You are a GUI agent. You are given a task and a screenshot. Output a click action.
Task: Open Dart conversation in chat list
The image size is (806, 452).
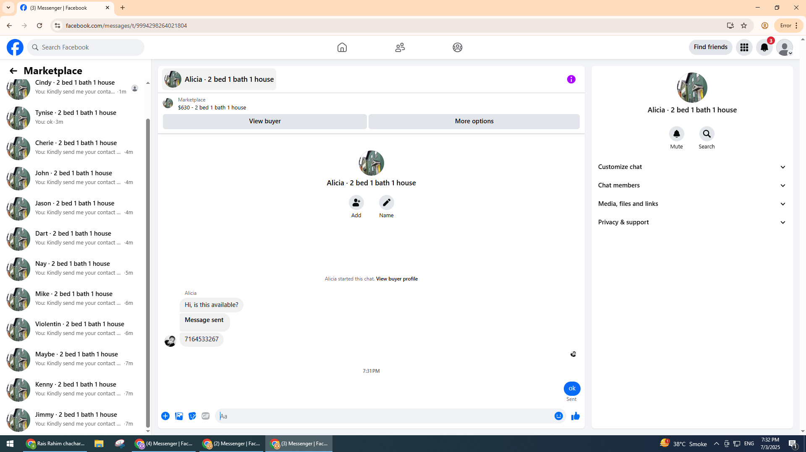(73, 238)
